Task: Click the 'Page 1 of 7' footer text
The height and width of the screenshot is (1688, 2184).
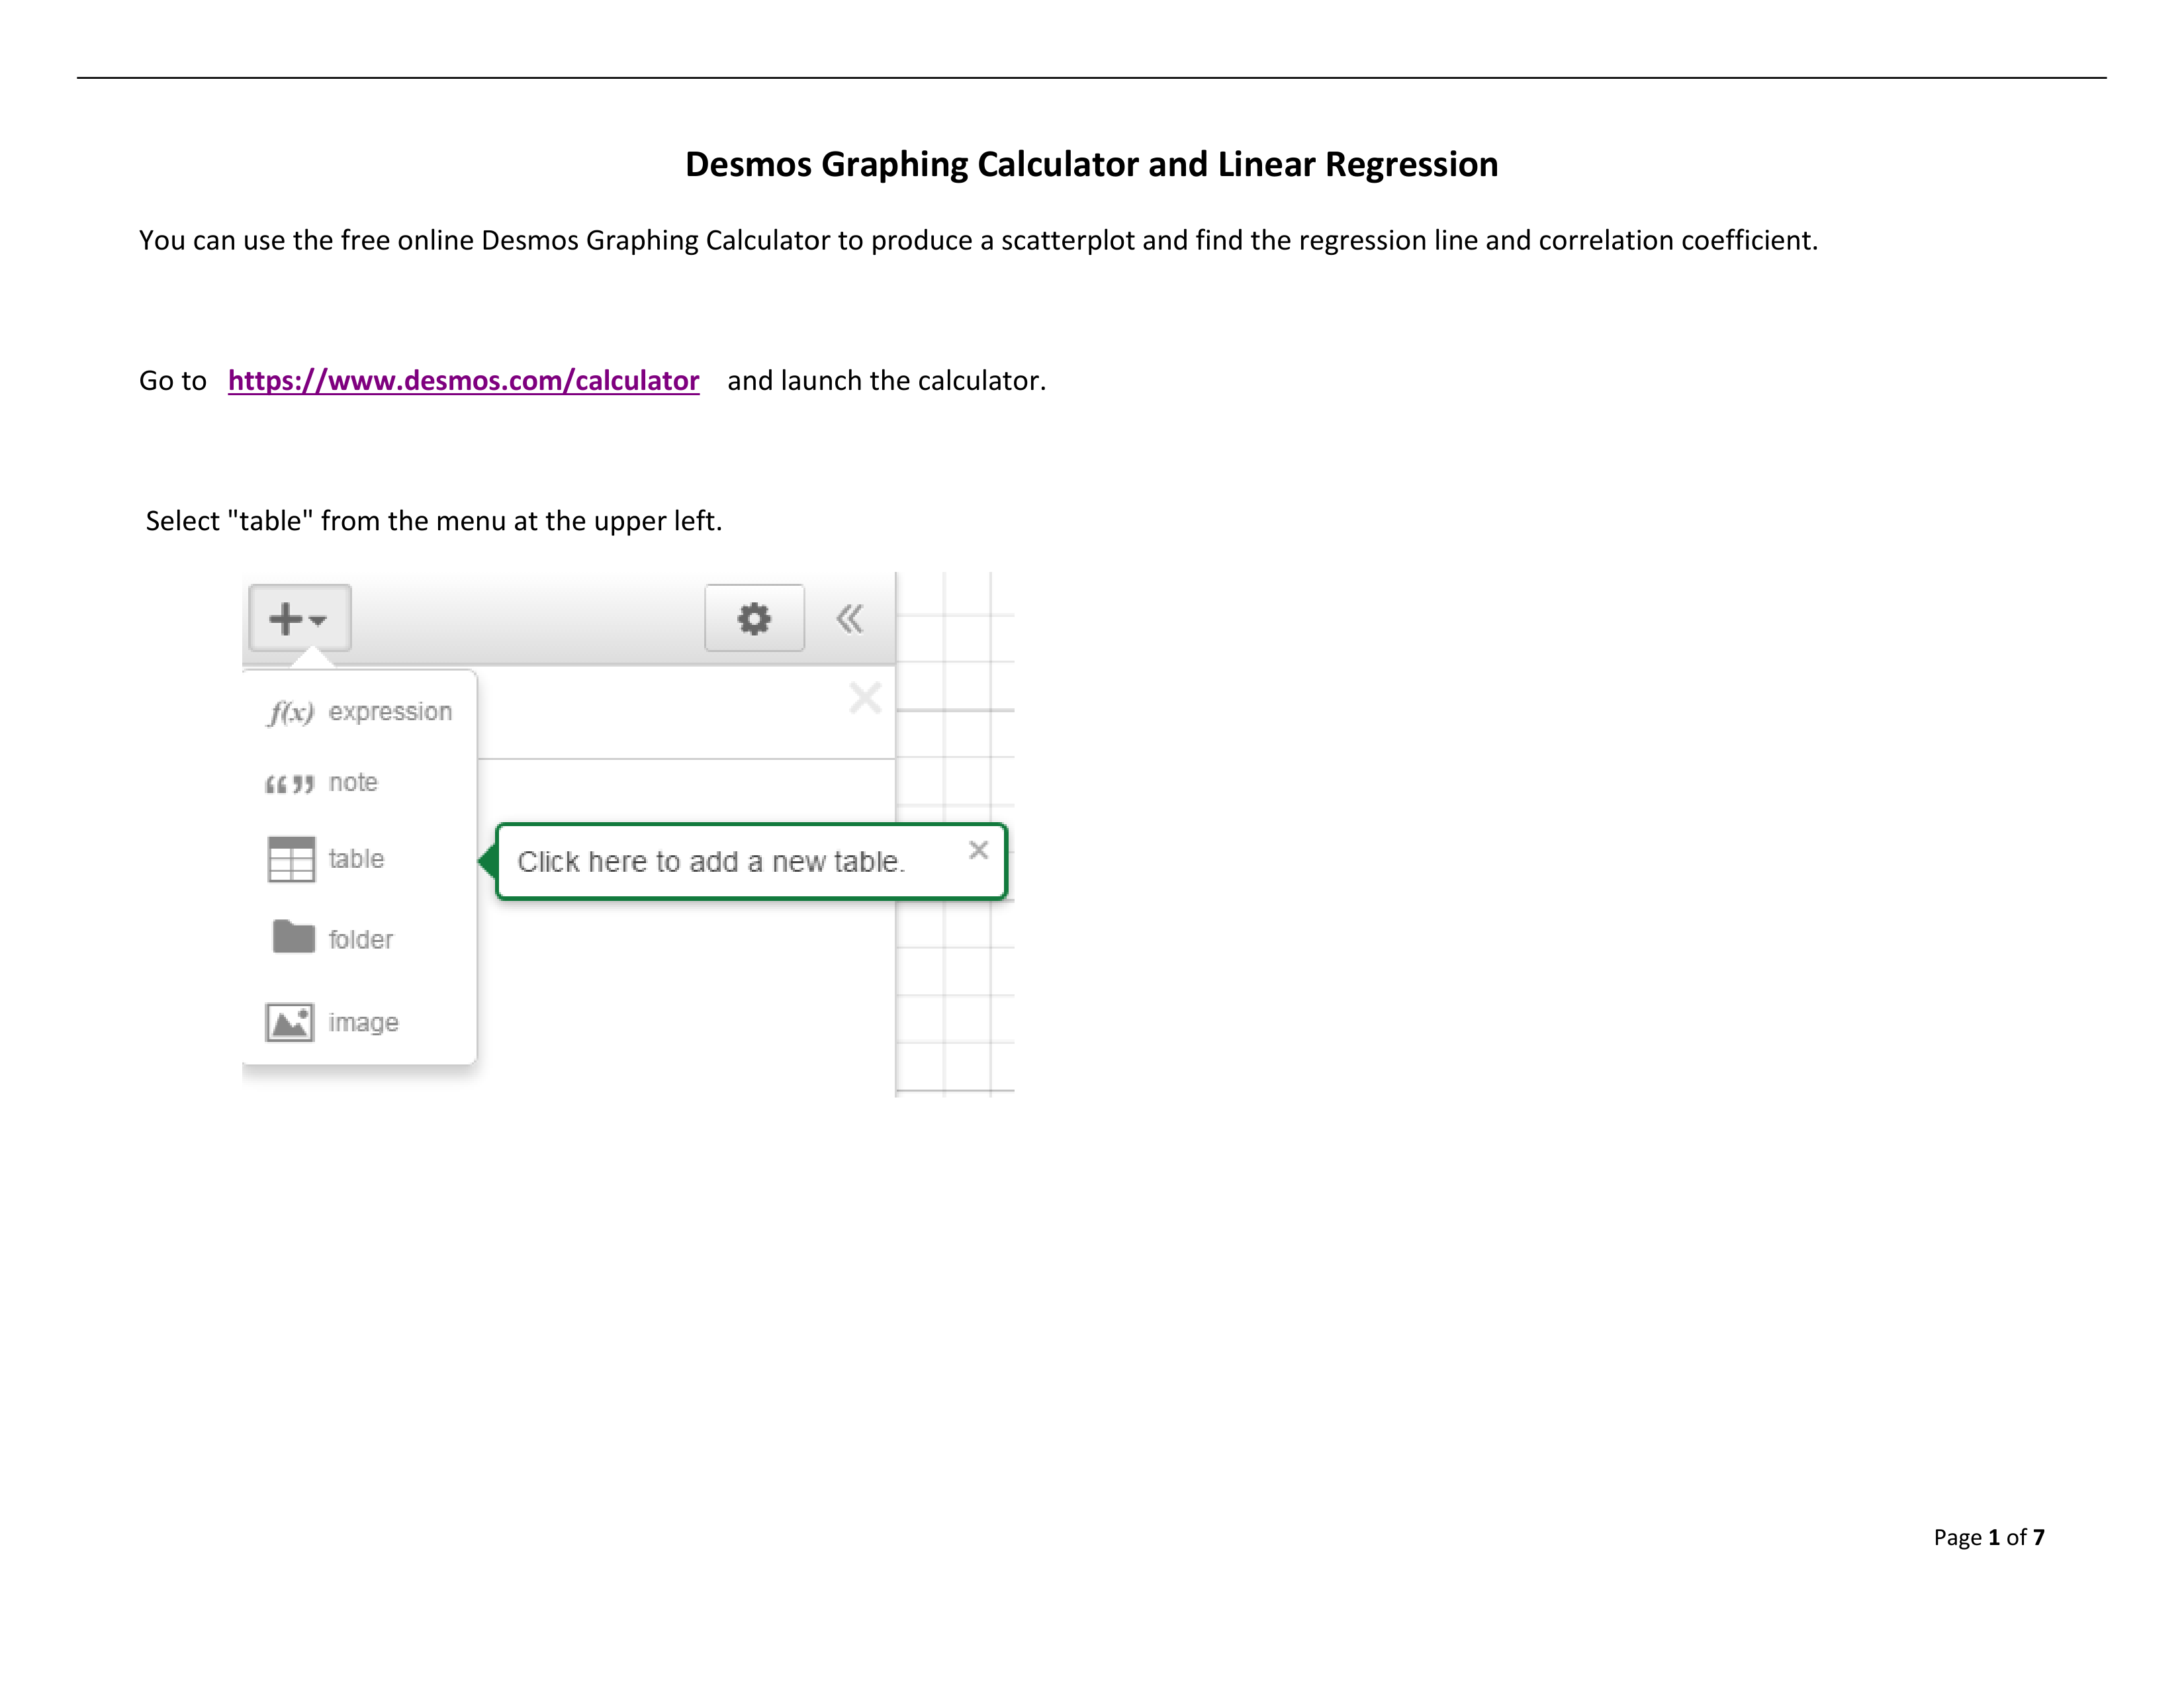Action: tap(1988, 1537)
